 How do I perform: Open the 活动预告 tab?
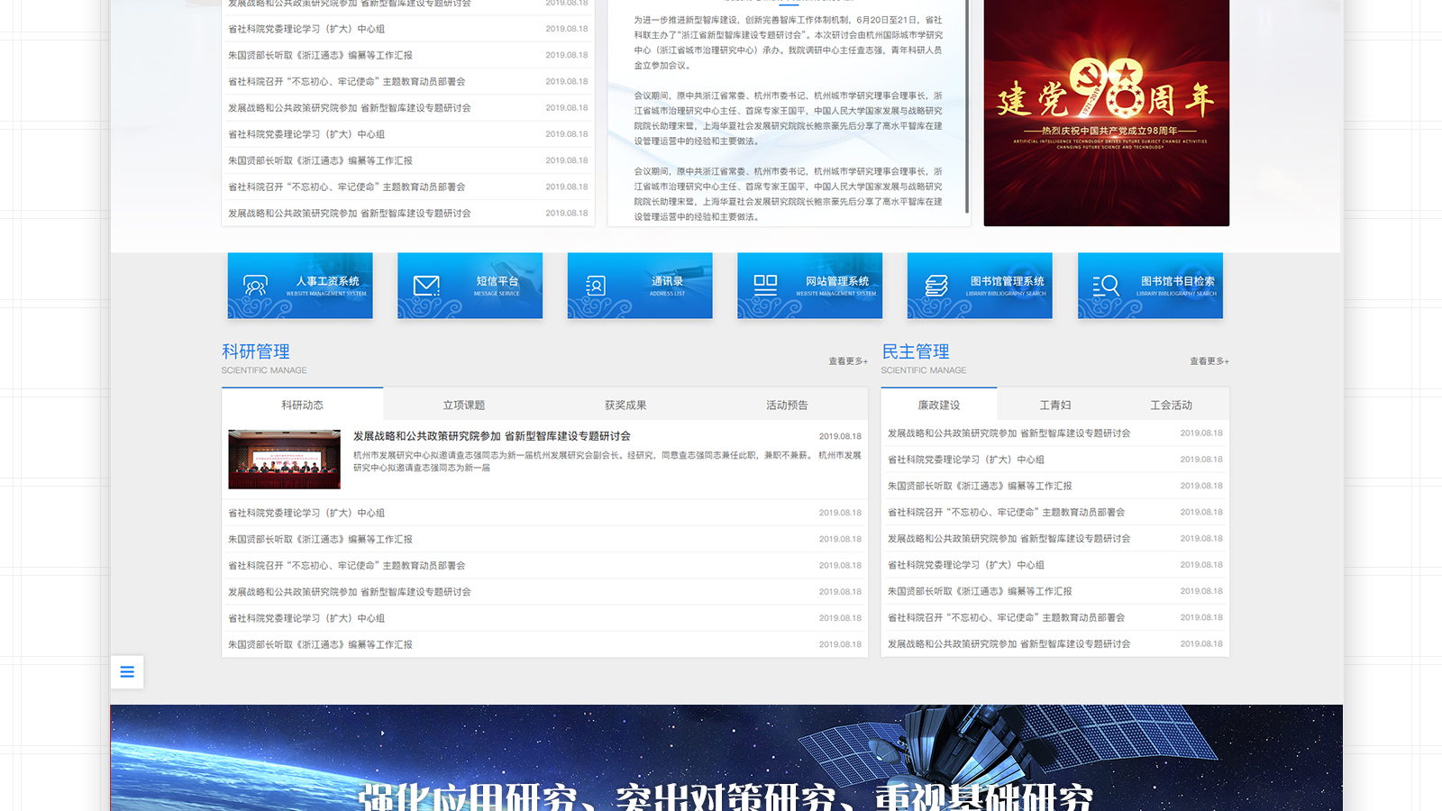(787, 405)
